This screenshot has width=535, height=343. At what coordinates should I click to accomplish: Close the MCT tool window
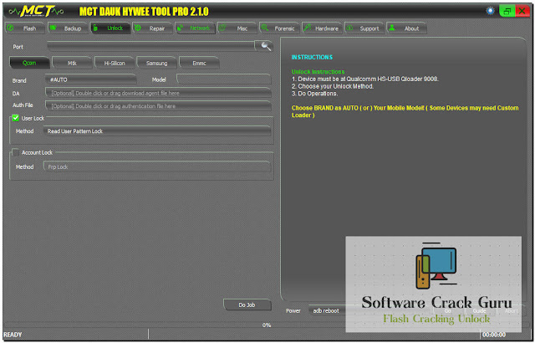(522, 11)
